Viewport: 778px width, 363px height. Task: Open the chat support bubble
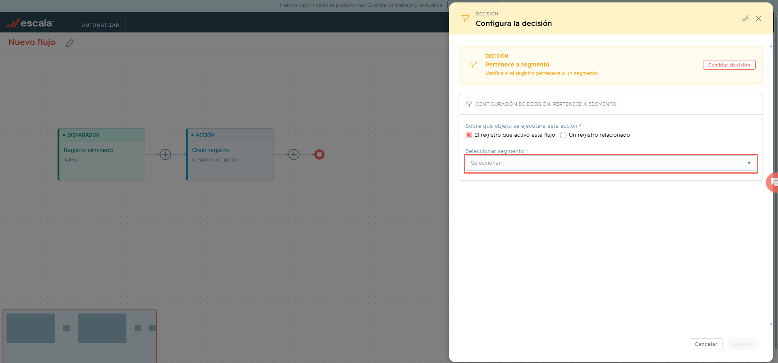[772, 183]
